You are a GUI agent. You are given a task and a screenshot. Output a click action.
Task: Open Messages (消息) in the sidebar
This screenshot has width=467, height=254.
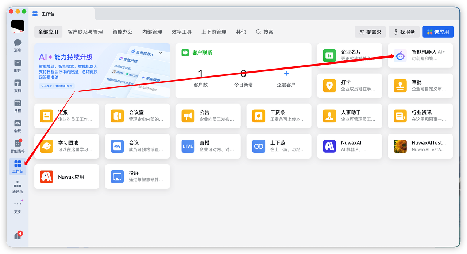(18, 46)
